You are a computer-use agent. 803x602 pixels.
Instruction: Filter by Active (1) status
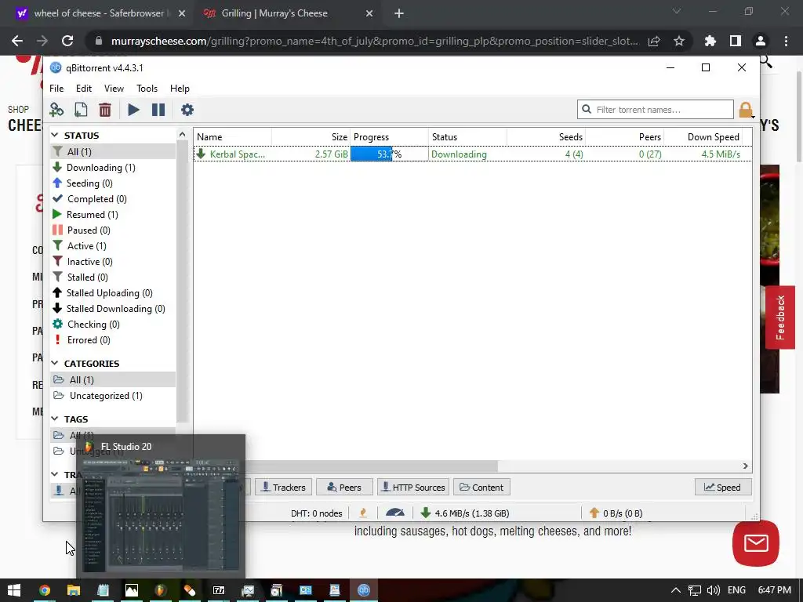pyautogui.click(x=113, y=245)
